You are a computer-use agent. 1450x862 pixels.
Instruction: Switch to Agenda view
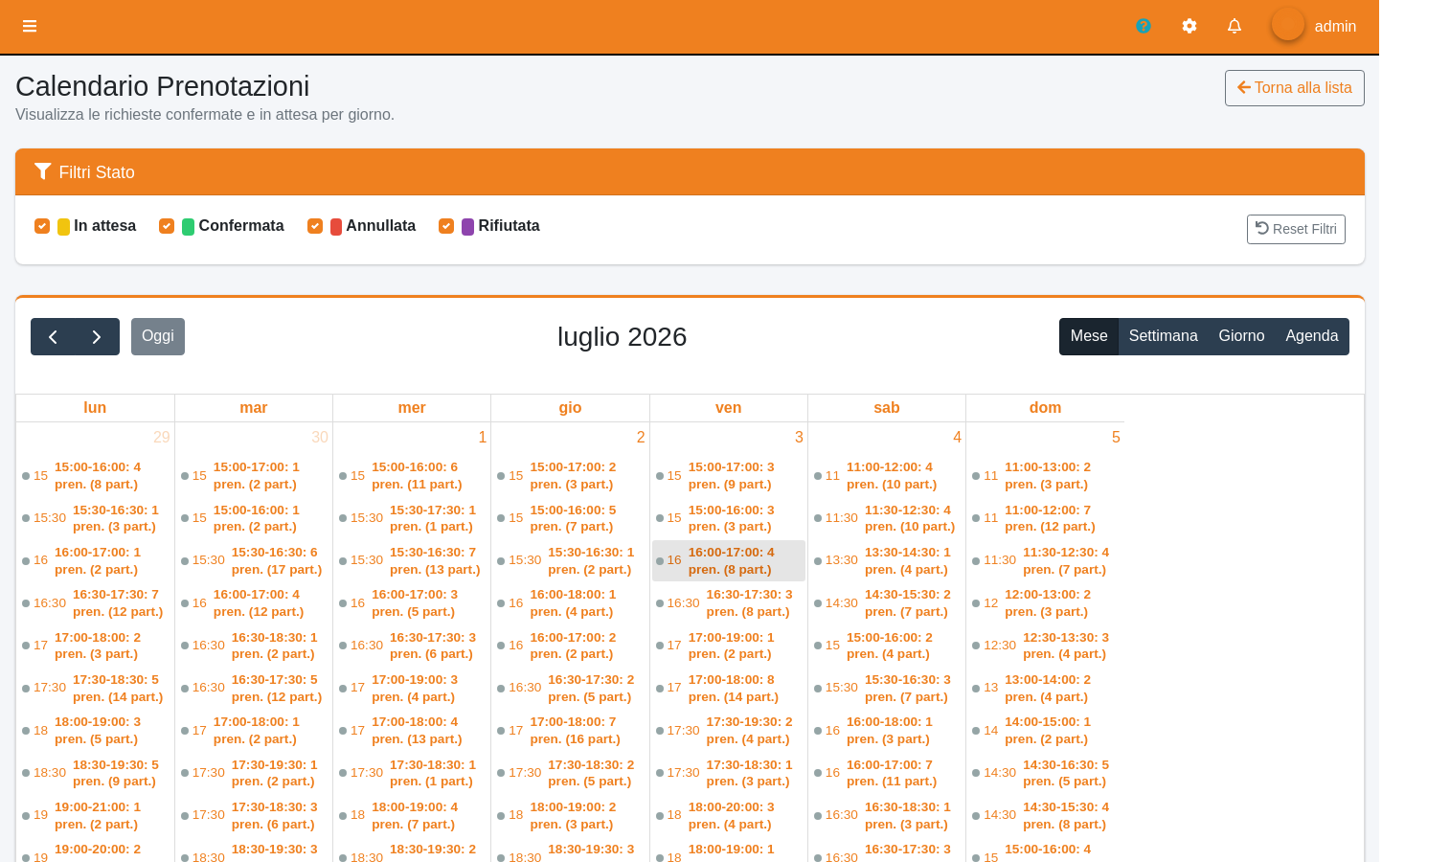tap(1312, 336)
